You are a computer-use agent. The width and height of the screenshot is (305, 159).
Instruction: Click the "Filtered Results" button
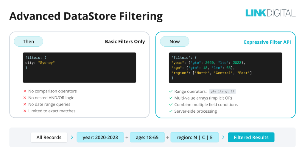point(251,137)
